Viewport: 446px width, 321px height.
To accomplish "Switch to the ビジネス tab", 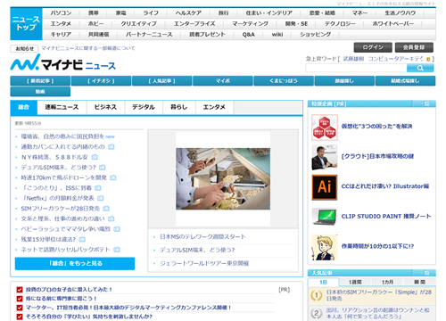I will [x=105, y=107].
